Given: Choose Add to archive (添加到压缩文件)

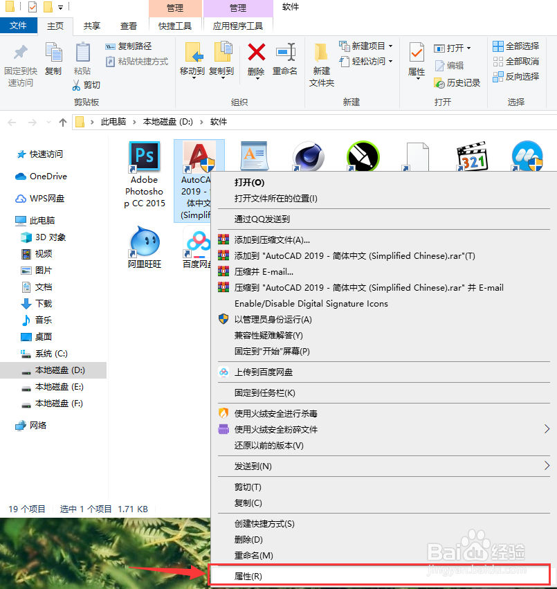Looking at the screenshot, I should pyautogui.click(x=383, y=240).
